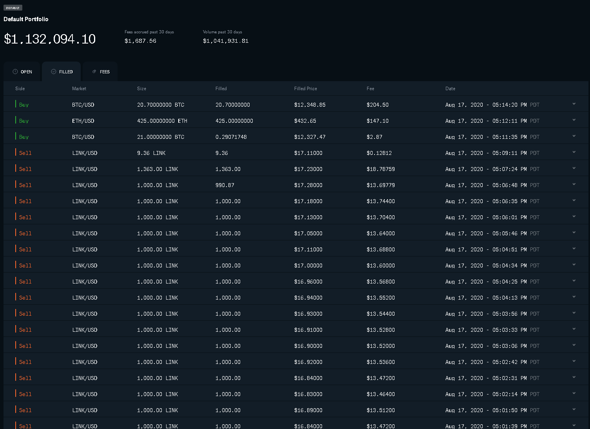590x429 pixels.
Task: Expand the LINK/USD order at 05:03:33 PM
Action: tap(574, 329)
